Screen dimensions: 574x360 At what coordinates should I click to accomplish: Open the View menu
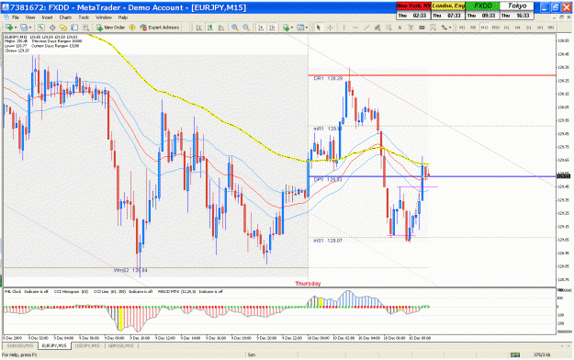point(30,17)
